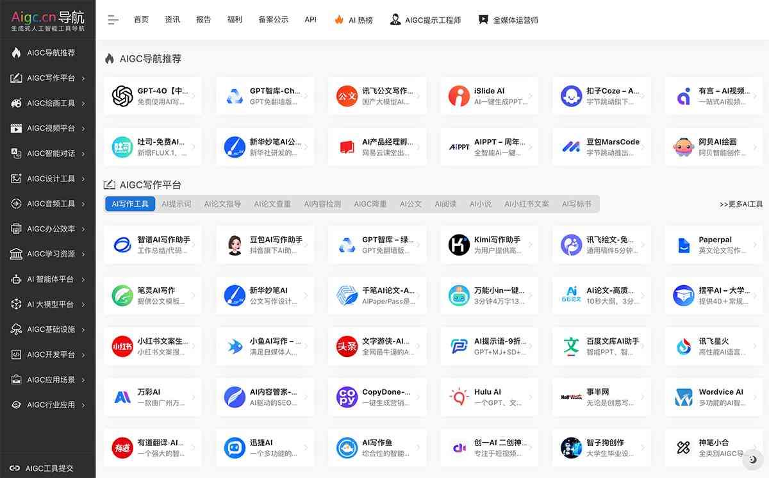Screen dimensions: 769x478
Task: Switch to the AI小红书文案 tab
Action: pyautogui.click(x=527, y=204)
